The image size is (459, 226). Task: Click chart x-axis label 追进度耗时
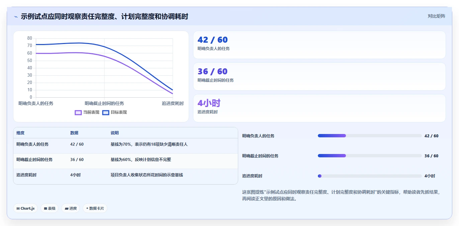coord(173,103)
